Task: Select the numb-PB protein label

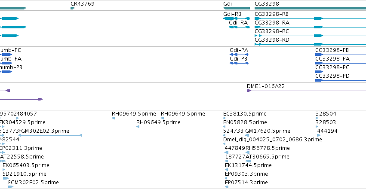Action: tap(11, 67)
